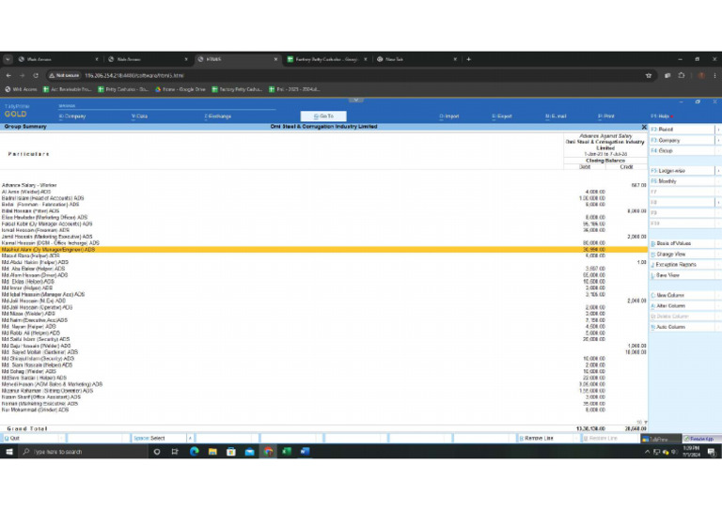
Task: Close the Group Summary report with X
Action: click(644, 127)
